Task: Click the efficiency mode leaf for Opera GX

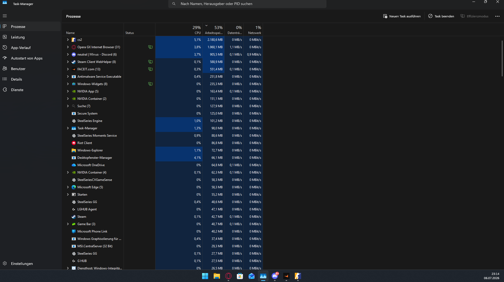Action: point(150,47)
